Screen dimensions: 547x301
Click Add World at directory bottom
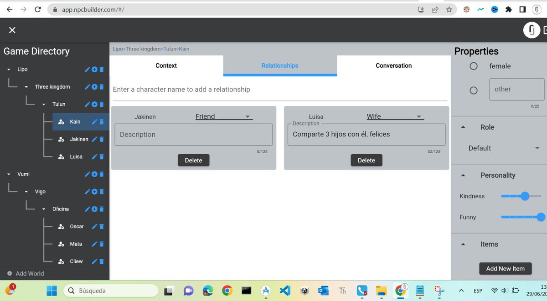point(26,274)
